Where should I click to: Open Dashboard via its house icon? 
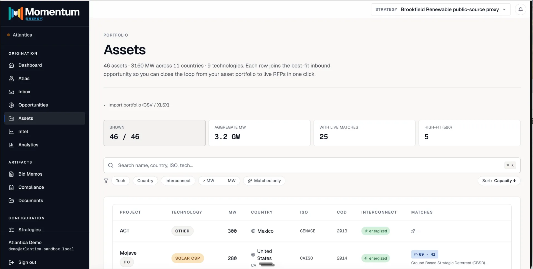point(11,65)
